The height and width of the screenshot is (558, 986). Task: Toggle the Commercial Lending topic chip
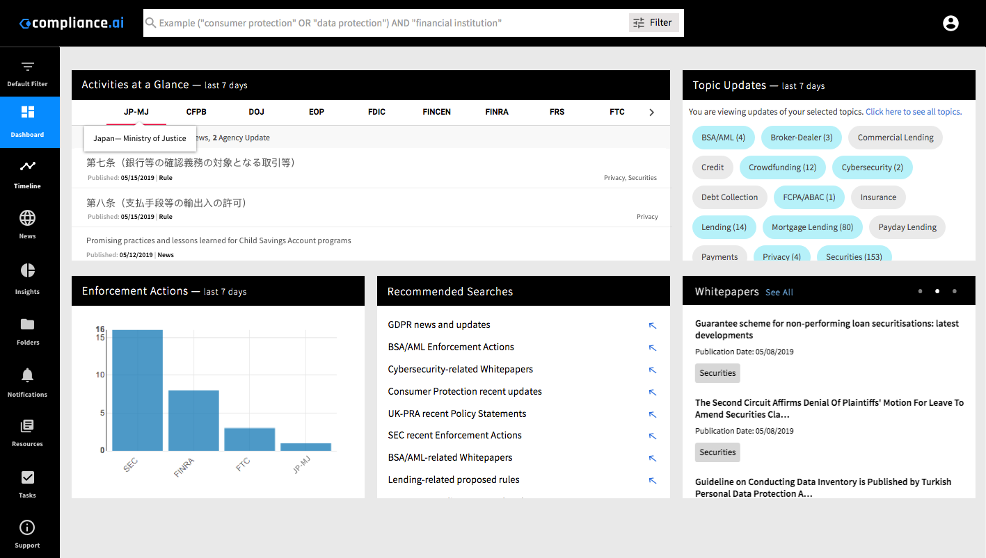[896, 138]
